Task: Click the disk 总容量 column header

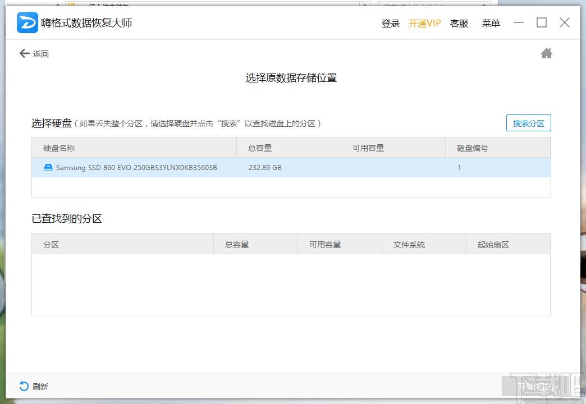Action: point(289,148)
